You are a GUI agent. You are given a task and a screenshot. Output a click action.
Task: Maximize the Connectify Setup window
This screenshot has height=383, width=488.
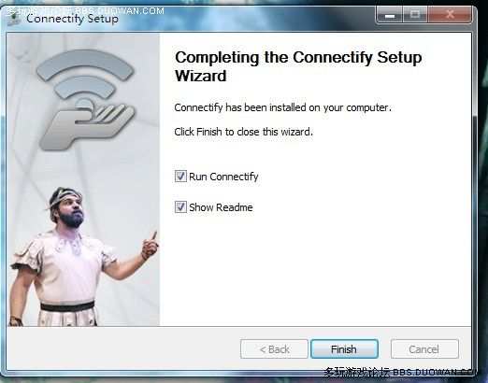tap(415, 15)
